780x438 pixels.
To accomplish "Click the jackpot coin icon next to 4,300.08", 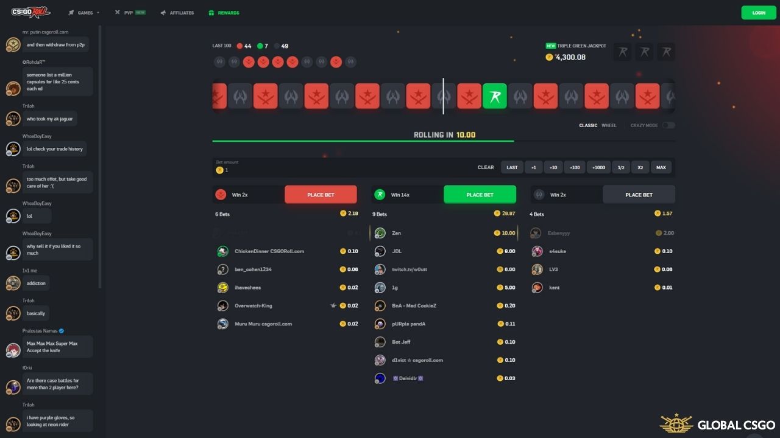I will pyautogui.click(x=549, y=57).
